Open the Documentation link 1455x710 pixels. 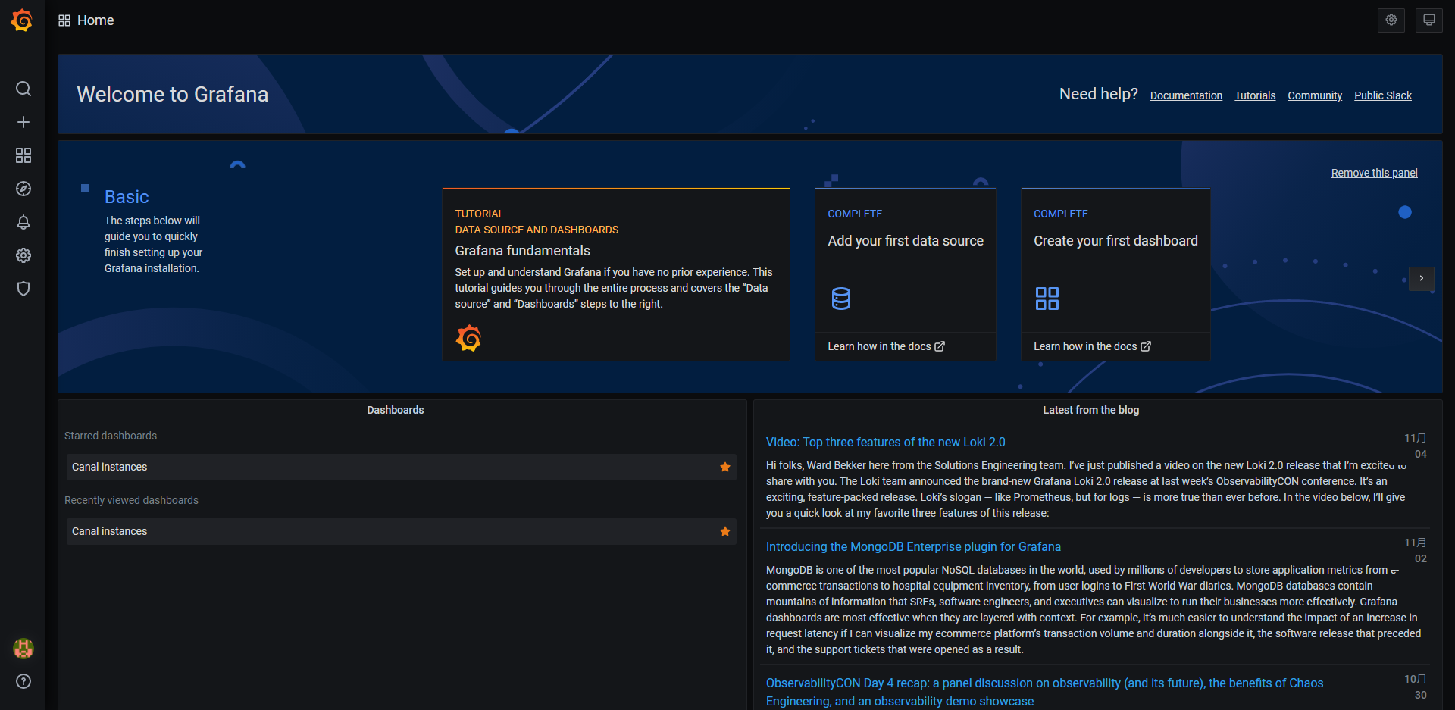pos(1185,95)
